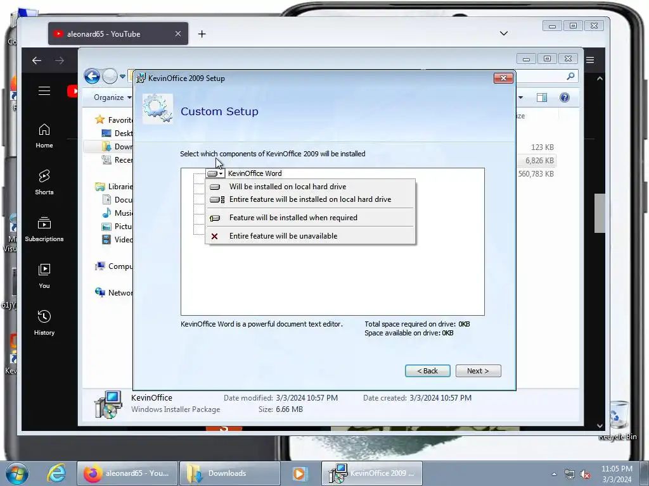Click the KevinOffice Word tree item

(x=255, y=173)
